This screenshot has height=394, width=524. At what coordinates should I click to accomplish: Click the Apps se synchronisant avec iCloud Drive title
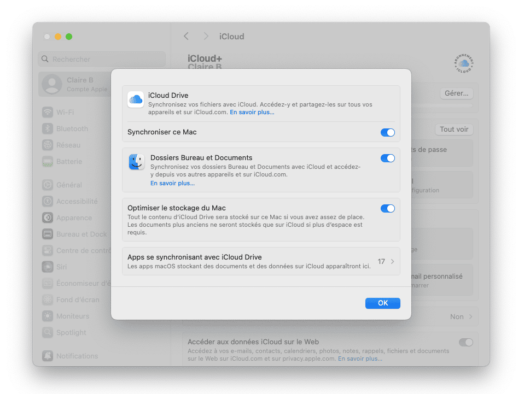(195, 257)
